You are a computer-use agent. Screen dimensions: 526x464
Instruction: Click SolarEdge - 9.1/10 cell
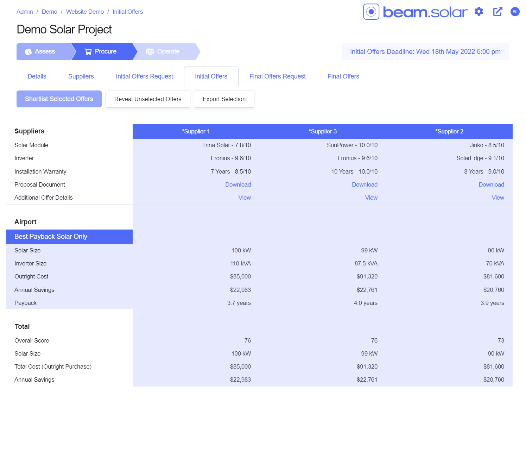click(x=480, y=158)
